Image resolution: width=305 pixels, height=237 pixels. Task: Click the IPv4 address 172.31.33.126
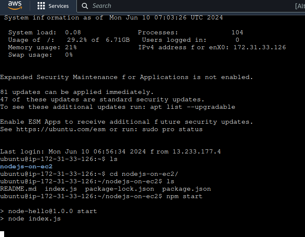coord(260,47)
